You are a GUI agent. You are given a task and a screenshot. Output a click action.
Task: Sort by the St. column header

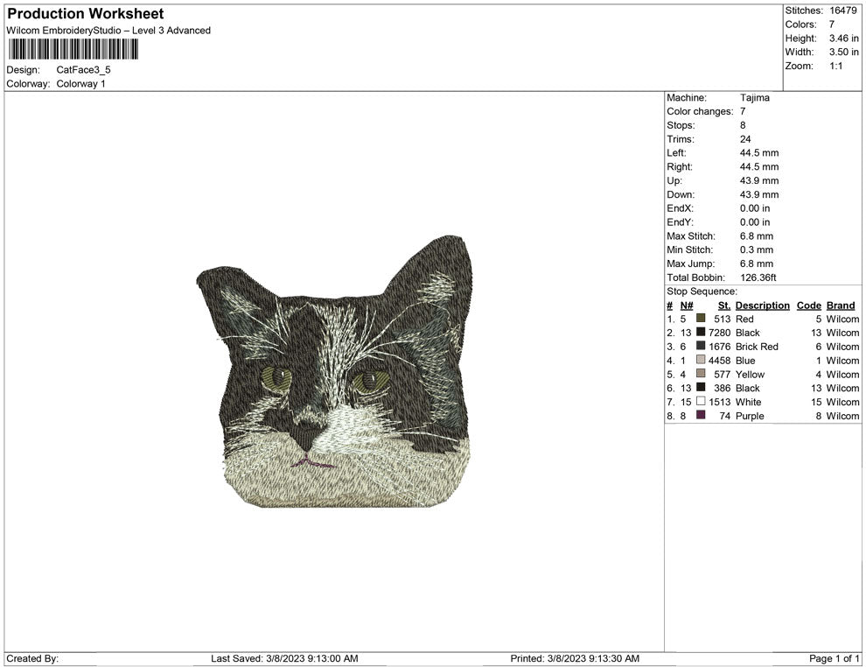coord(723,305)
